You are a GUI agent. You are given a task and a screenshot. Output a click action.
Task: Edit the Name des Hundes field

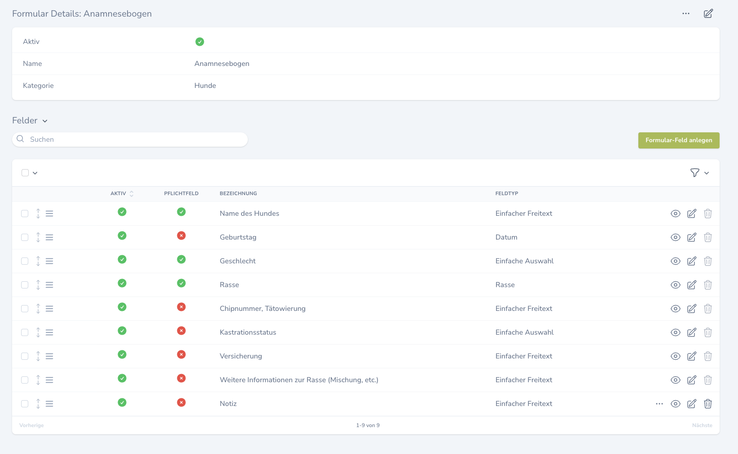tap(692, 214)
